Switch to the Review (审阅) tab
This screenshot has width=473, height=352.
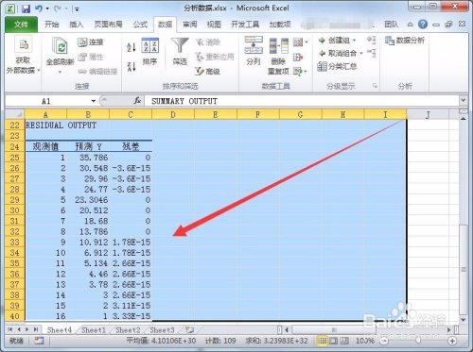point(190,25)
